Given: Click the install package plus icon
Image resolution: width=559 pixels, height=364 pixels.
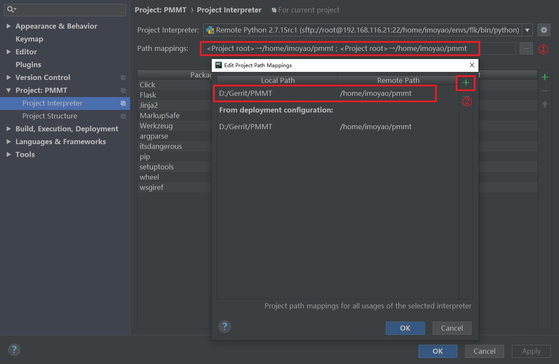Looking at the screenshot, I should click(544, 77).
